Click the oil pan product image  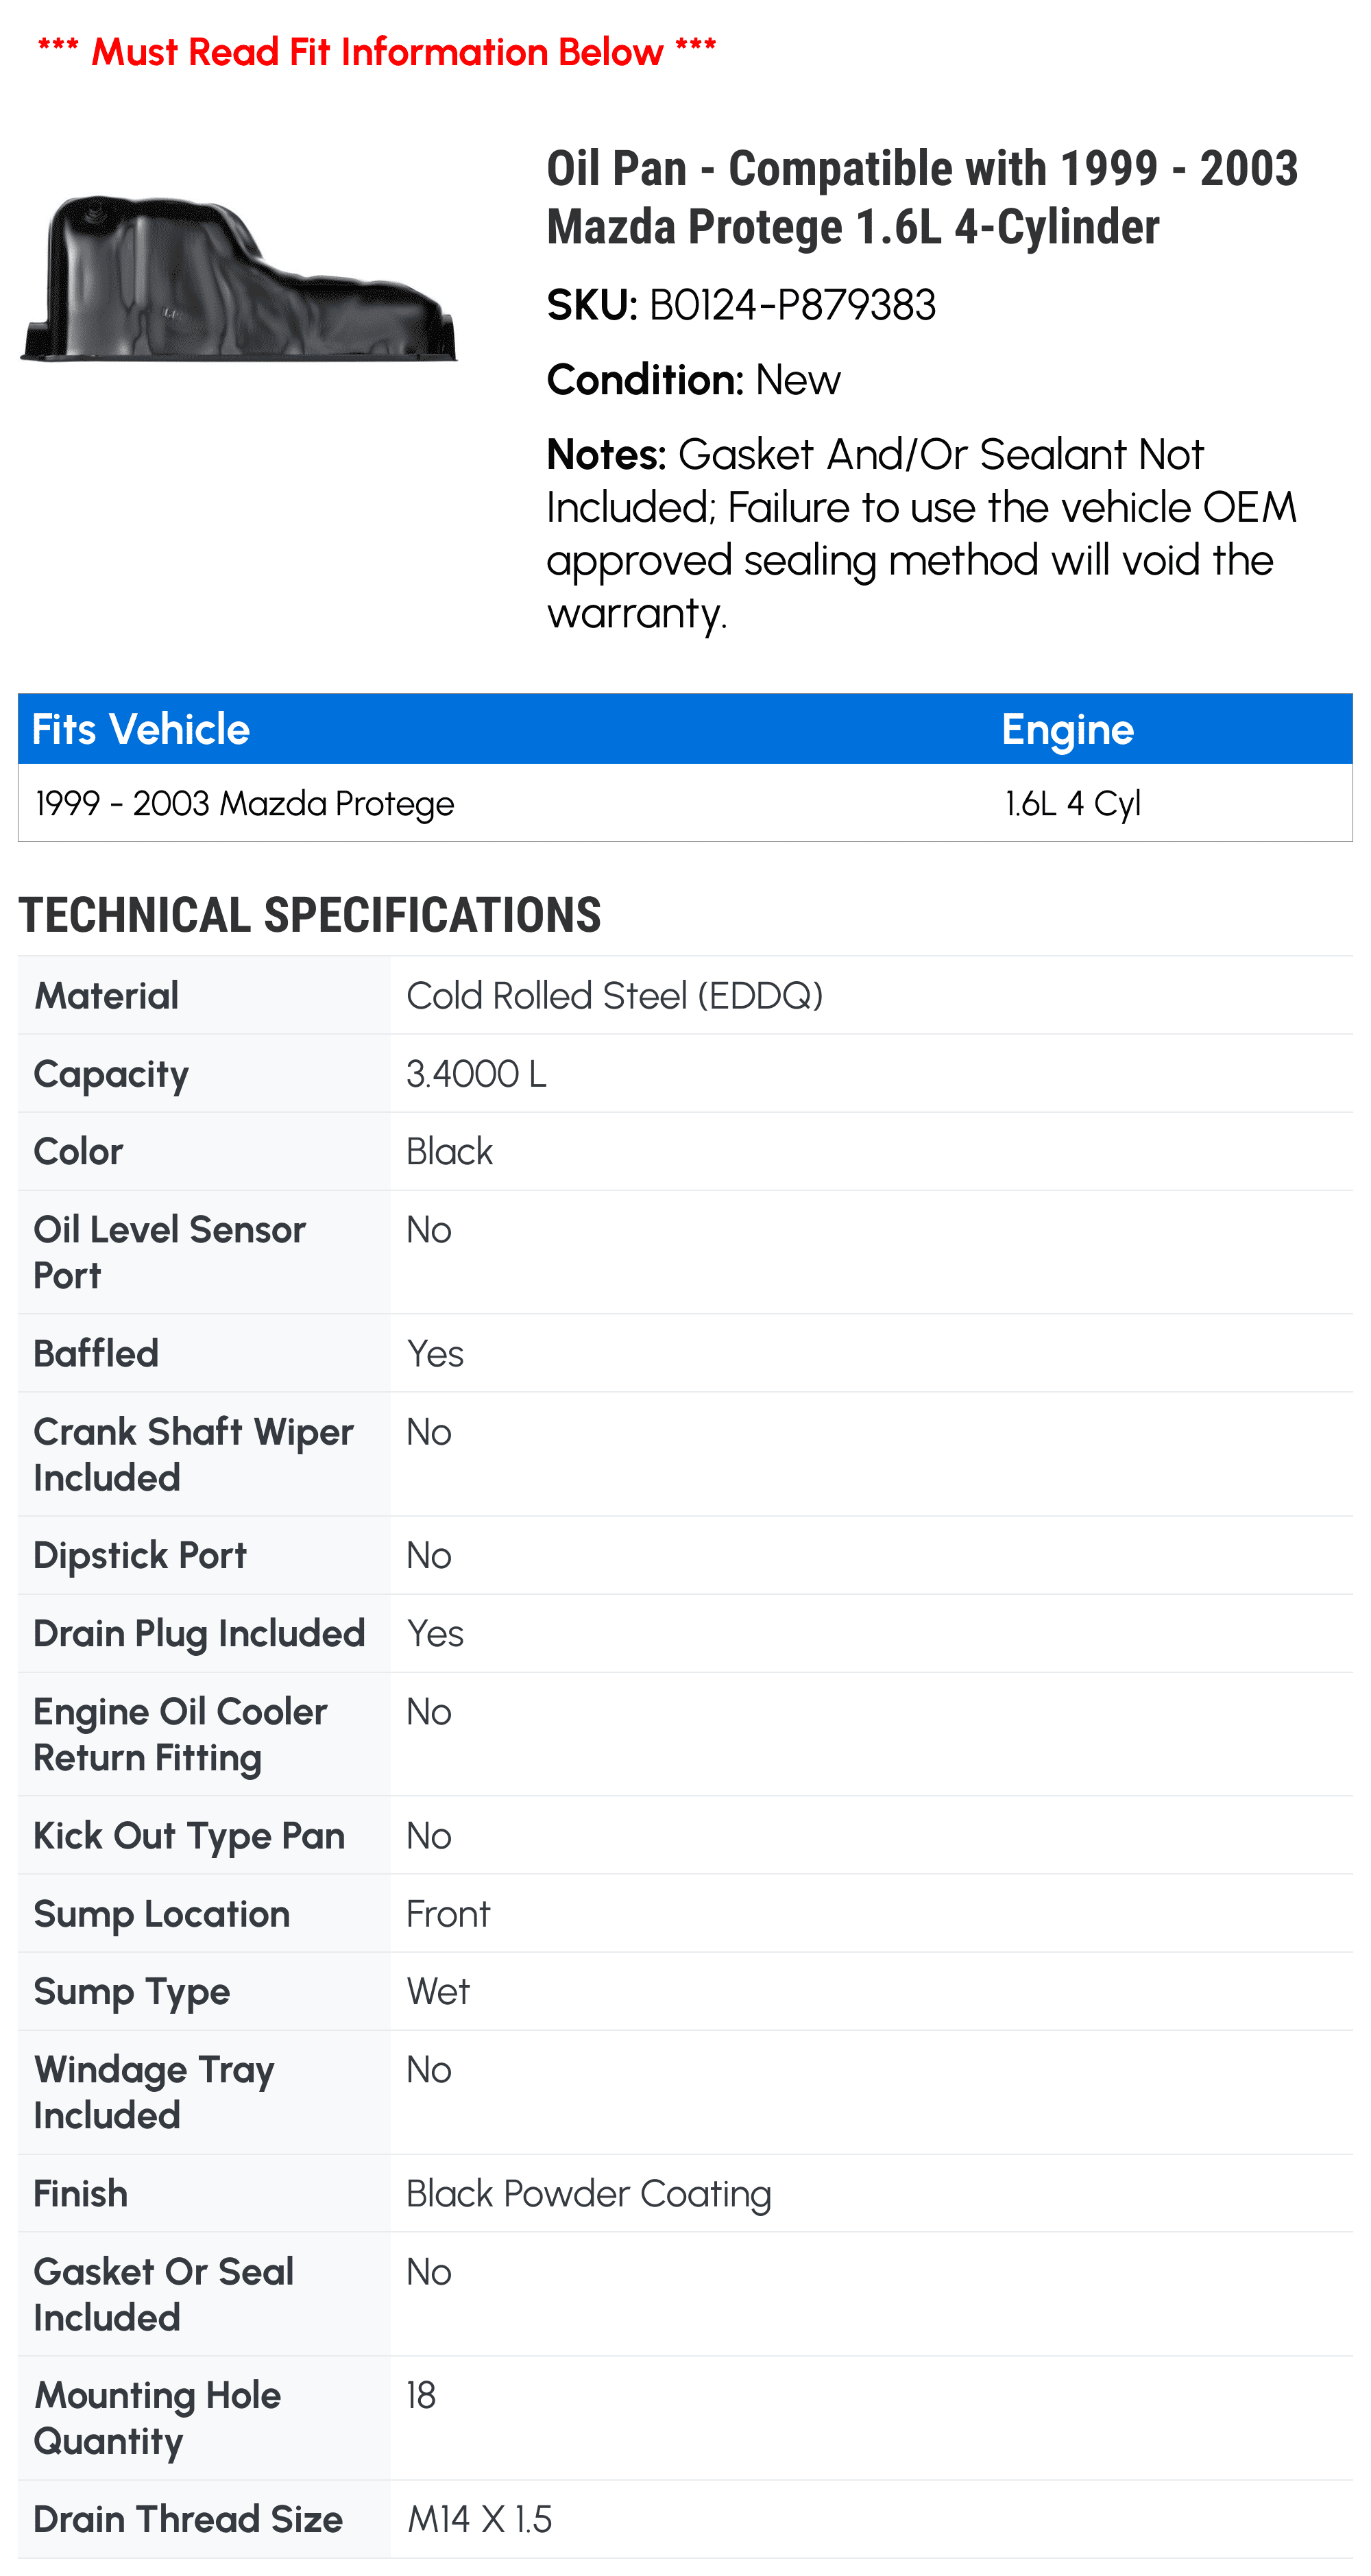239,278
